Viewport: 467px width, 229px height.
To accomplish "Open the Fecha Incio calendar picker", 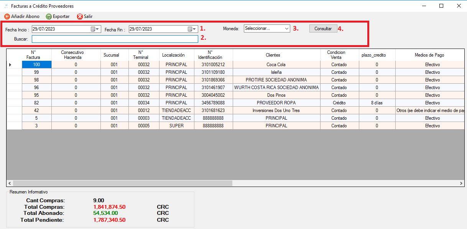I will tap(95, 29).
